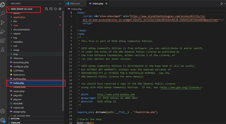Open the Testing flask icon view
The height and width of the screenshot is (124, 226).
pyautogui.click(x=3, y=50)
